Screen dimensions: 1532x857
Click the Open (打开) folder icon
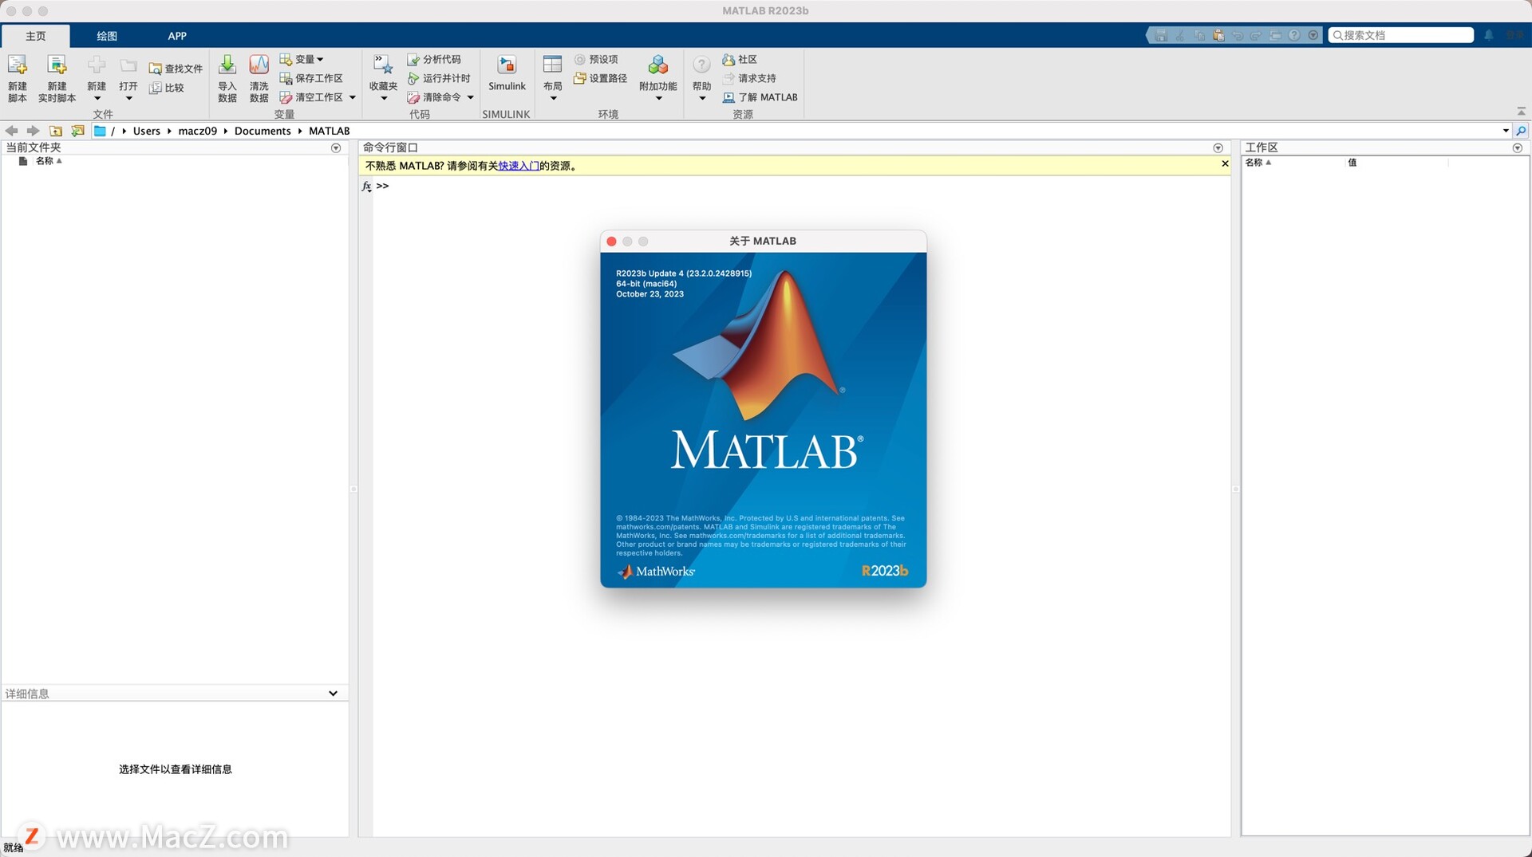point(128,65)
